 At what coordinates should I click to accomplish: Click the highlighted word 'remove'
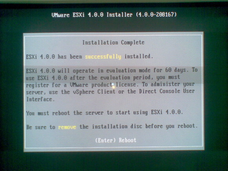coord(67,127)
